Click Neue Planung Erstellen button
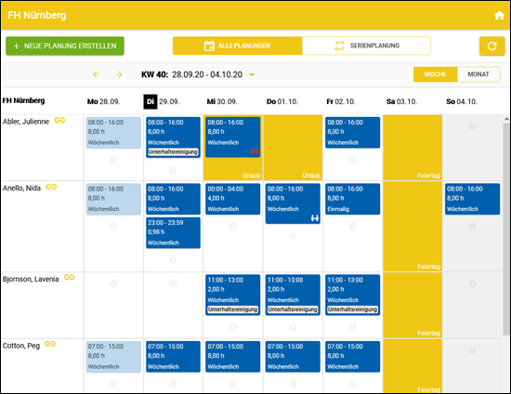This screenshot has width=511, height=394. click(x=65, y=46)
